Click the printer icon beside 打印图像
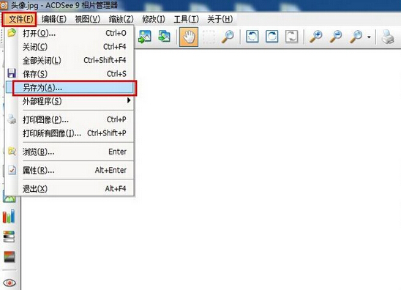Image resolution: width=401 pixels, height=290 pixels. pyautogui.click(x=12, y=119)
